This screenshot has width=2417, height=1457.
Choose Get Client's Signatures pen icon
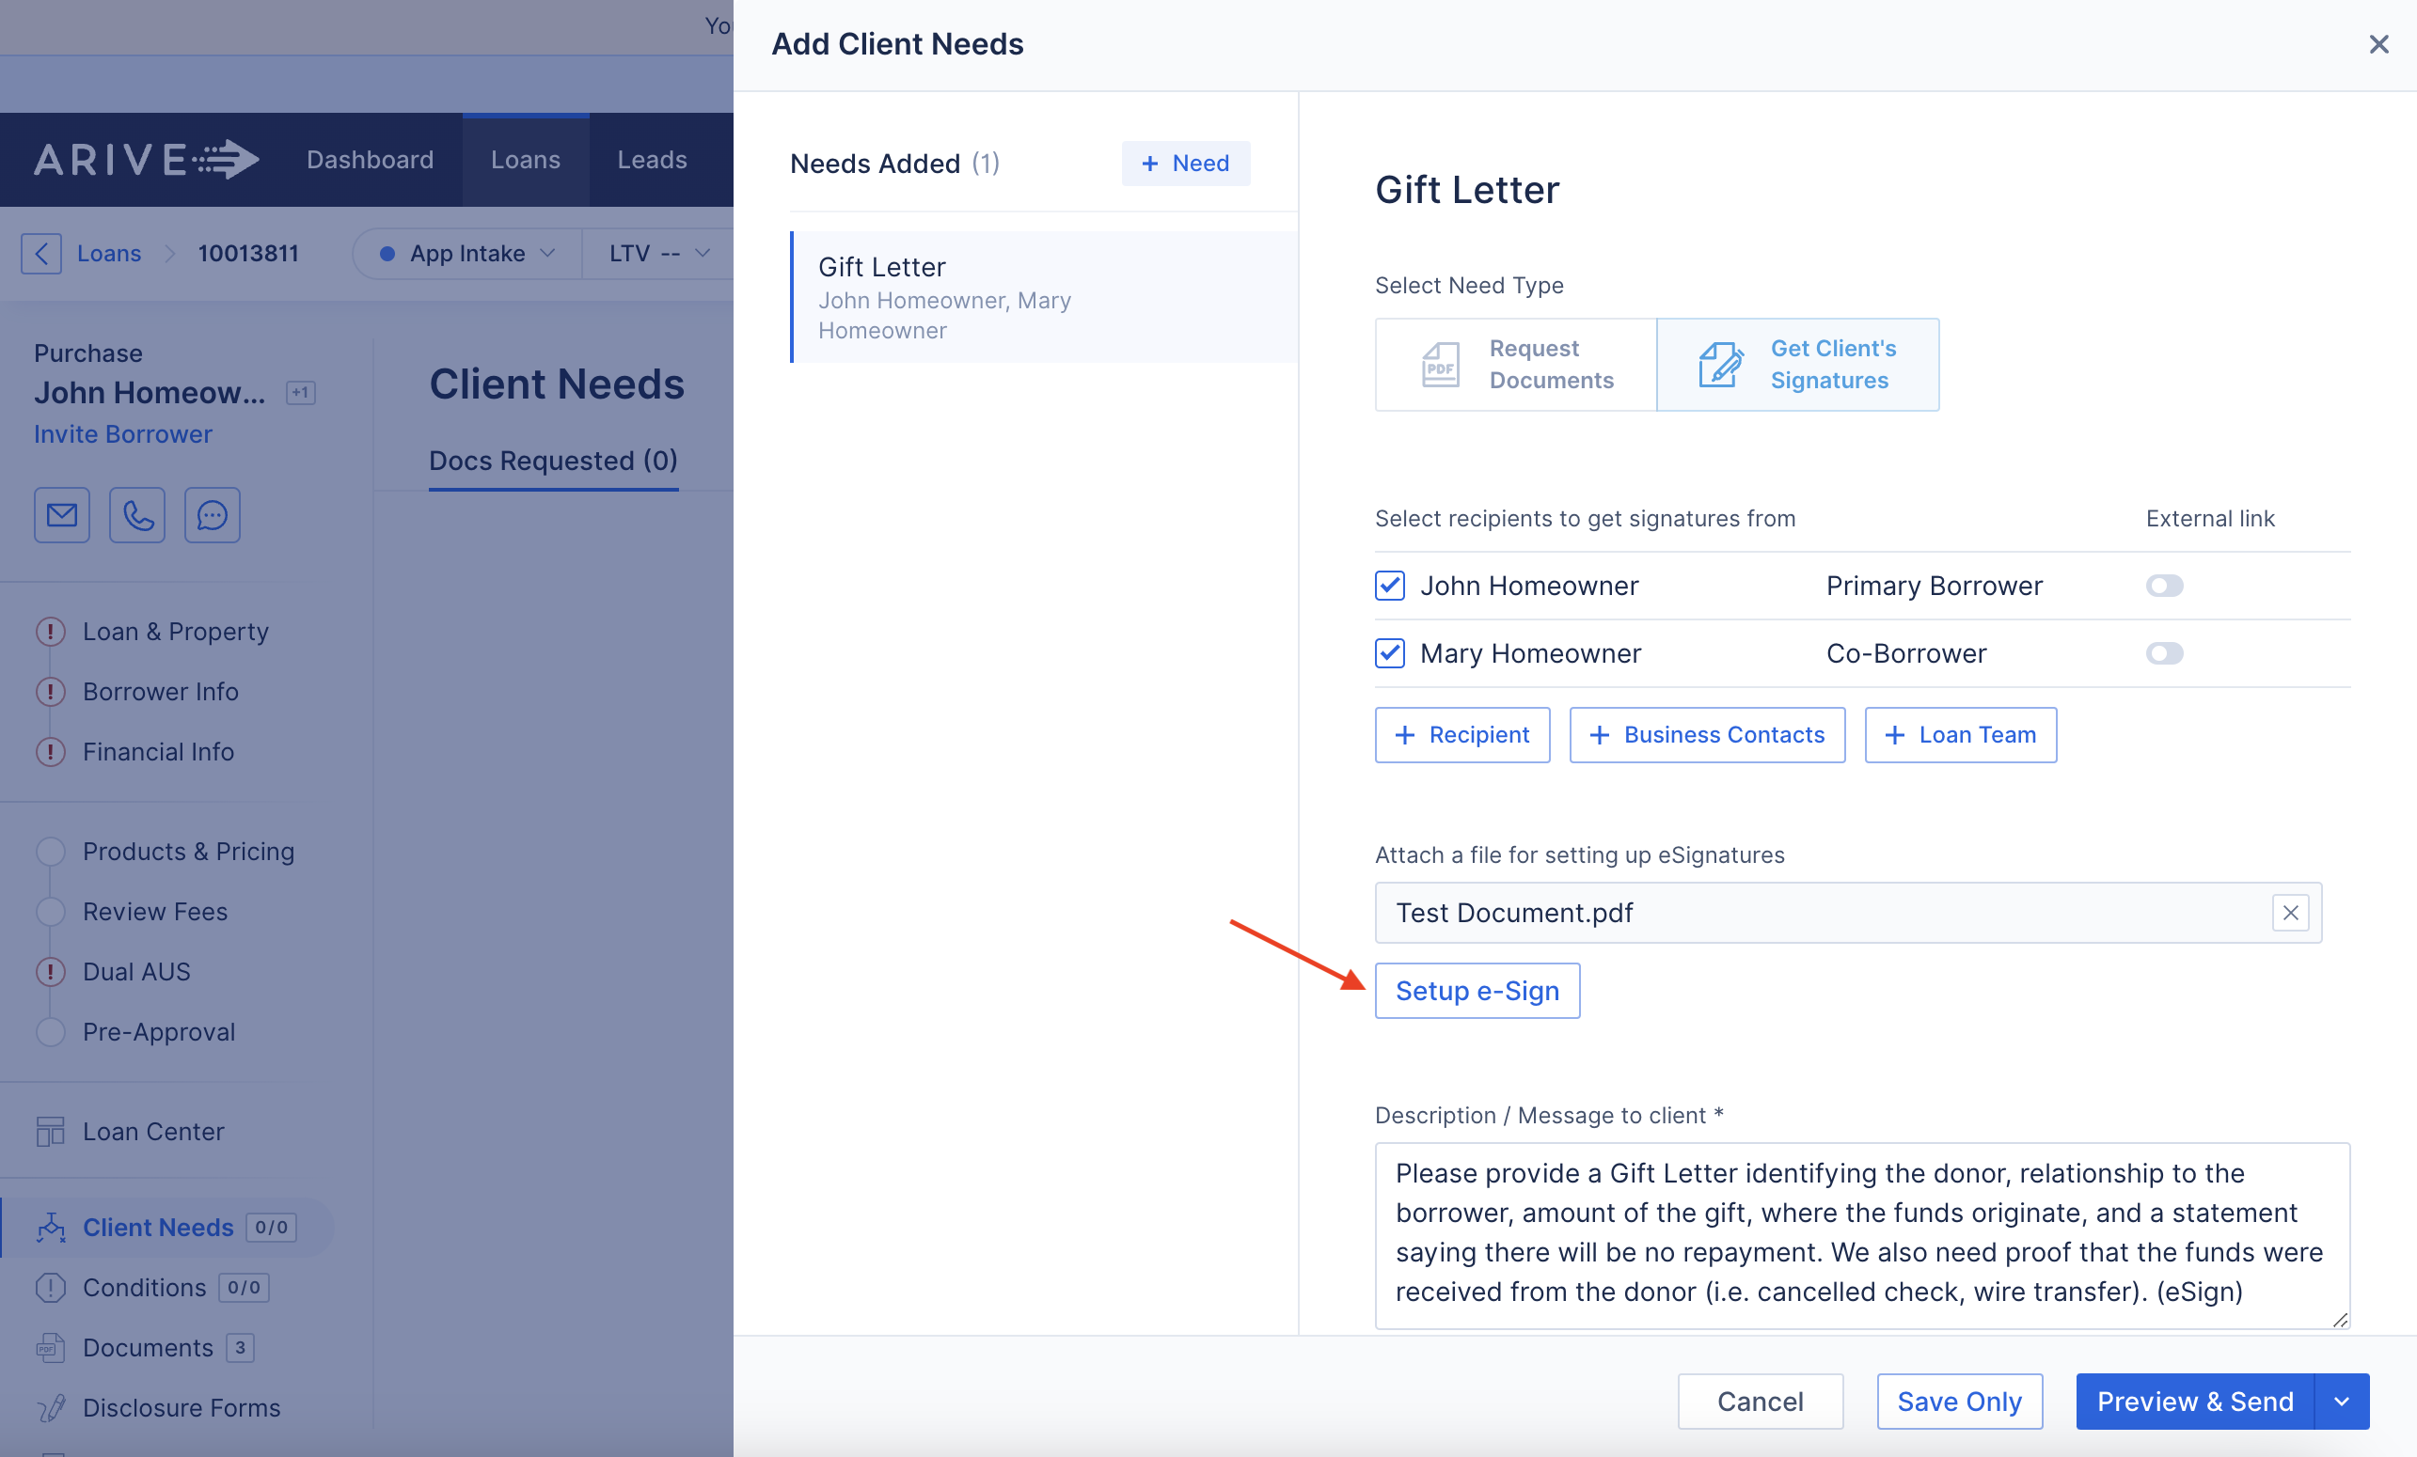point(1720,365)
